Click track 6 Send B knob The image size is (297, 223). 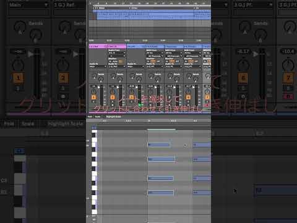196,79
